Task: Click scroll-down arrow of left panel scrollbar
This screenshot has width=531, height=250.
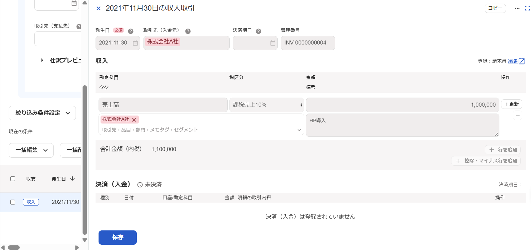Action: click(85, 240)
